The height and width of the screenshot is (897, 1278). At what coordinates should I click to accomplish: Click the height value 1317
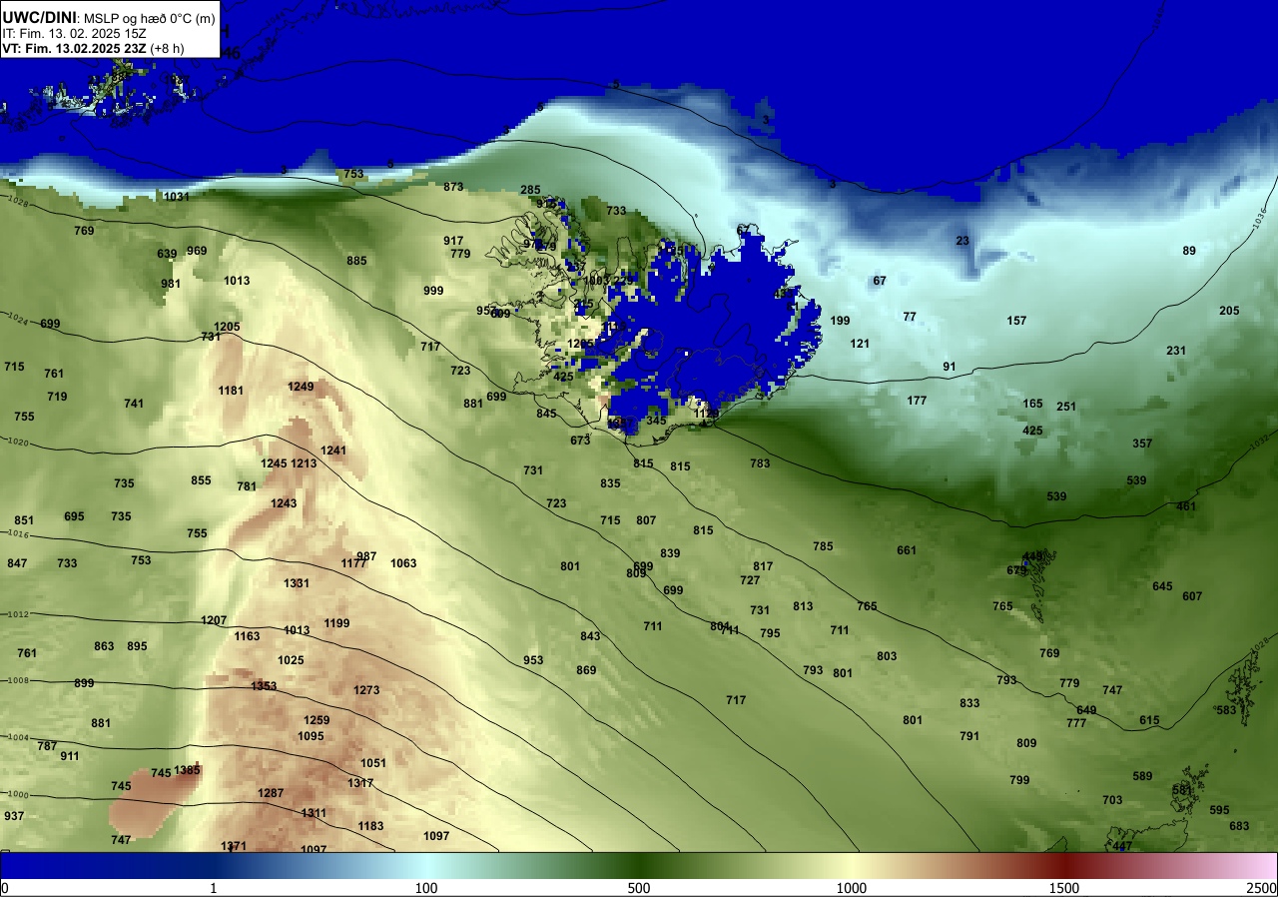(x=360, y=783)
